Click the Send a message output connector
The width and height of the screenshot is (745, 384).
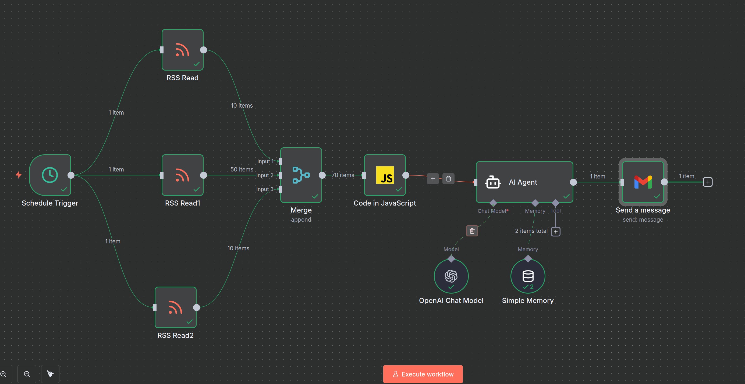[664, 182]
